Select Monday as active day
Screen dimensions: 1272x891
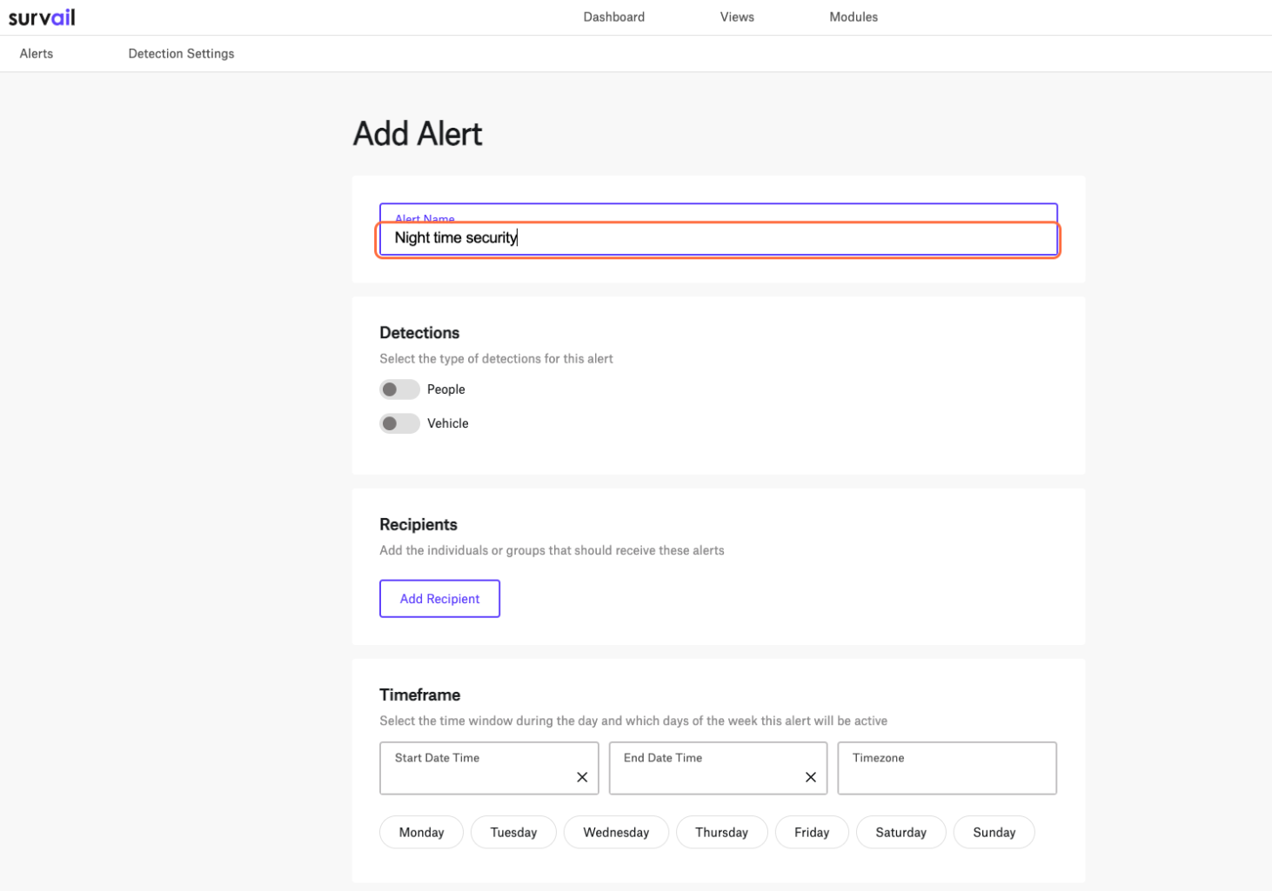[421, 832]
